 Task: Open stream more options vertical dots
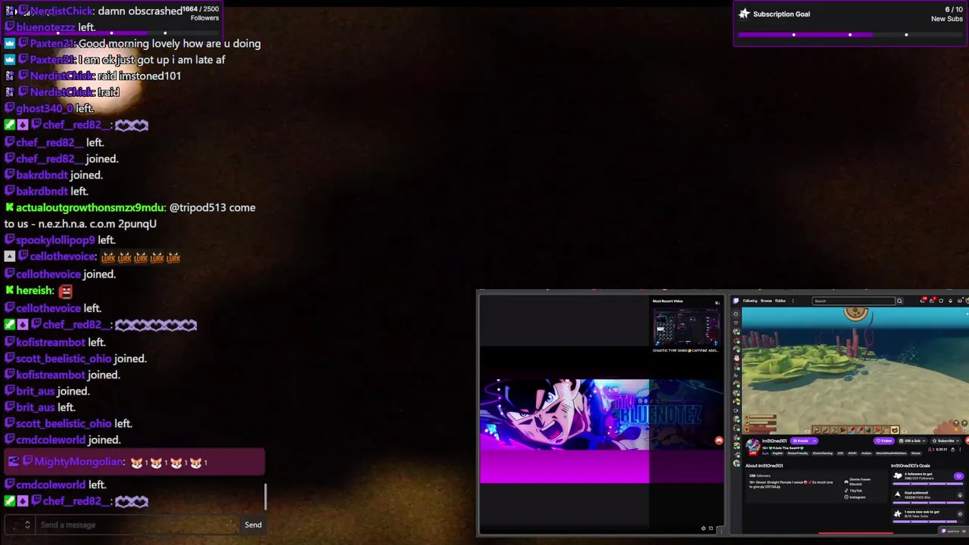coord(960,450)
